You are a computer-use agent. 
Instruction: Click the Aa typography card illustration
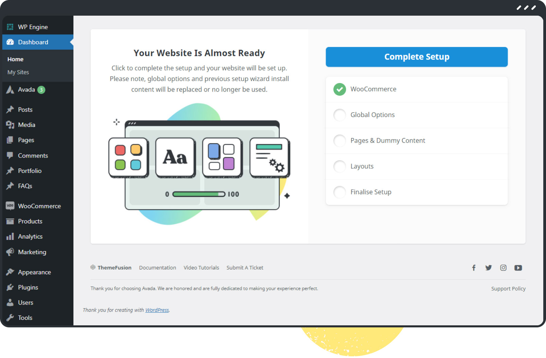175,158
